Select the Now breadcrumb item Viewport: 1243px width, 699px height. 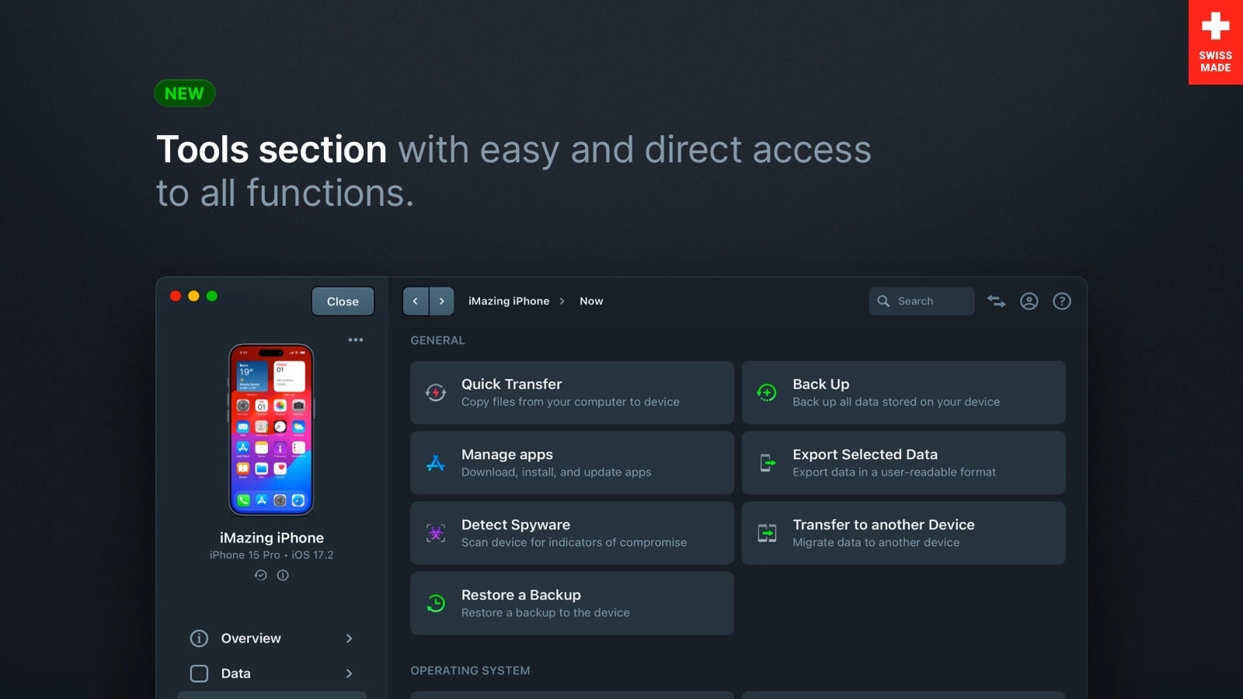(x=591, y=301)
